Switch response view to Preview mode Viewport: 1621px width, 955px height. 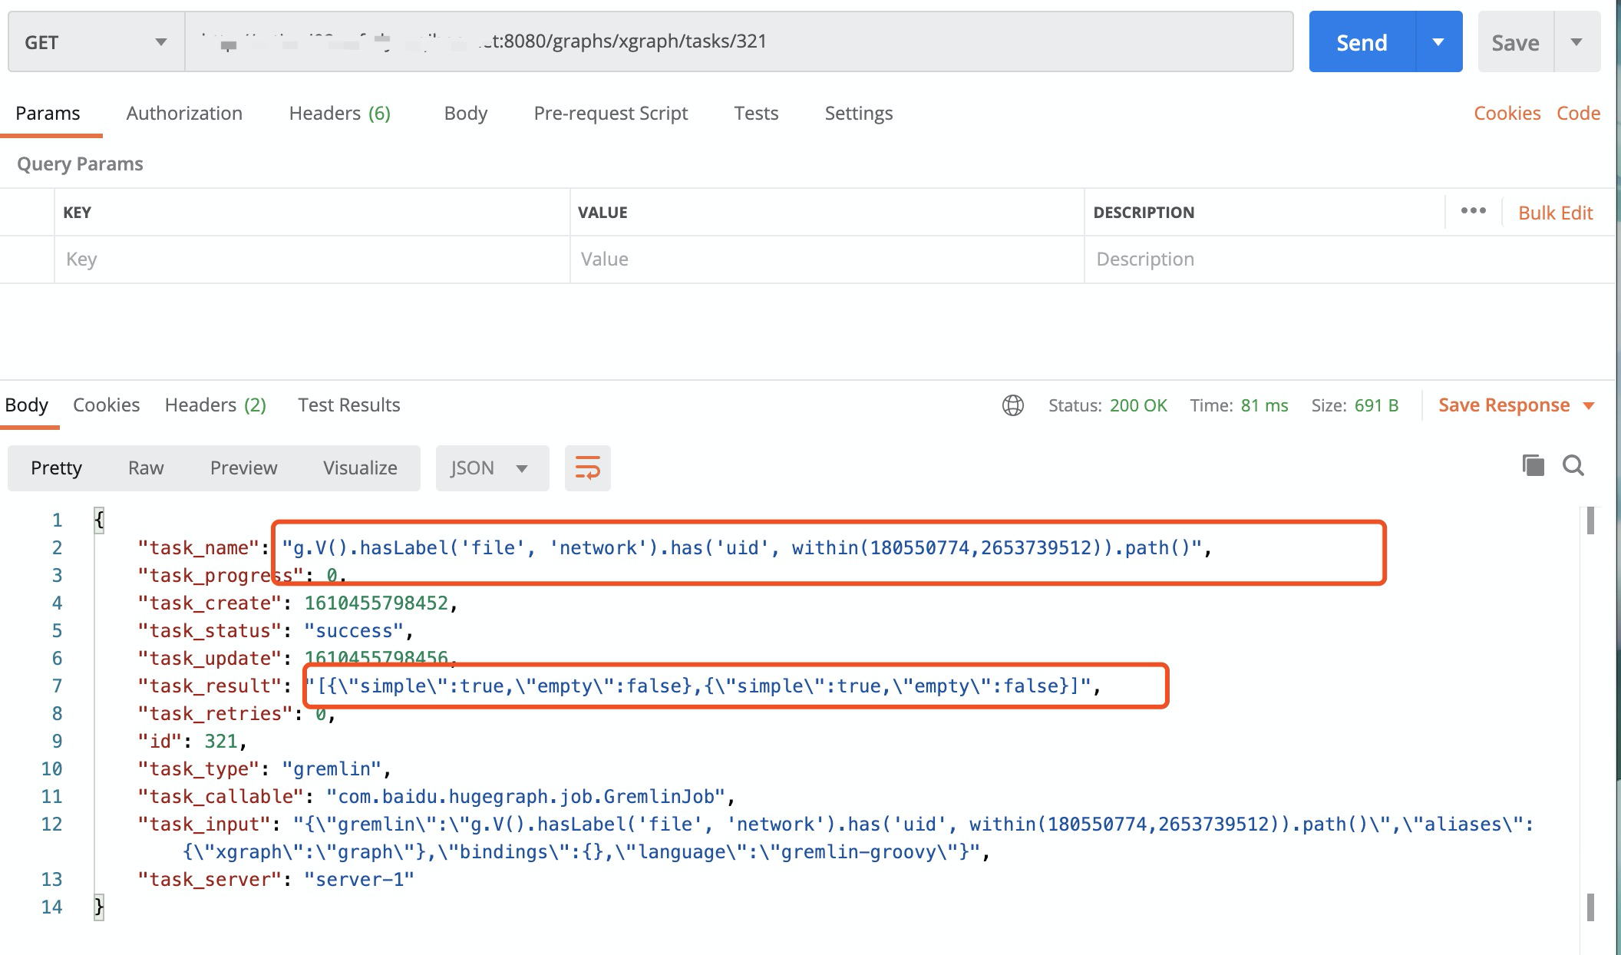[243, 468]
